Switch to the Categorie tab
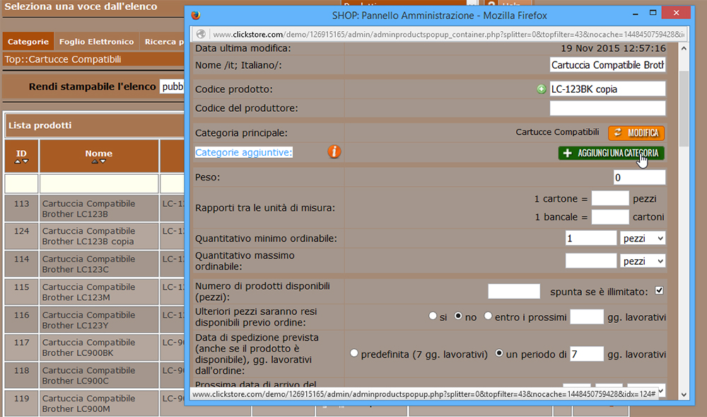 pos(28,42)
